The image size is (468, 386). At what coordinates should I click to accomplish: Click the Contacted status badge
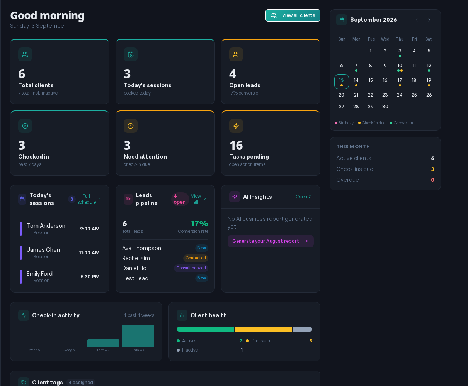(196, 258)
